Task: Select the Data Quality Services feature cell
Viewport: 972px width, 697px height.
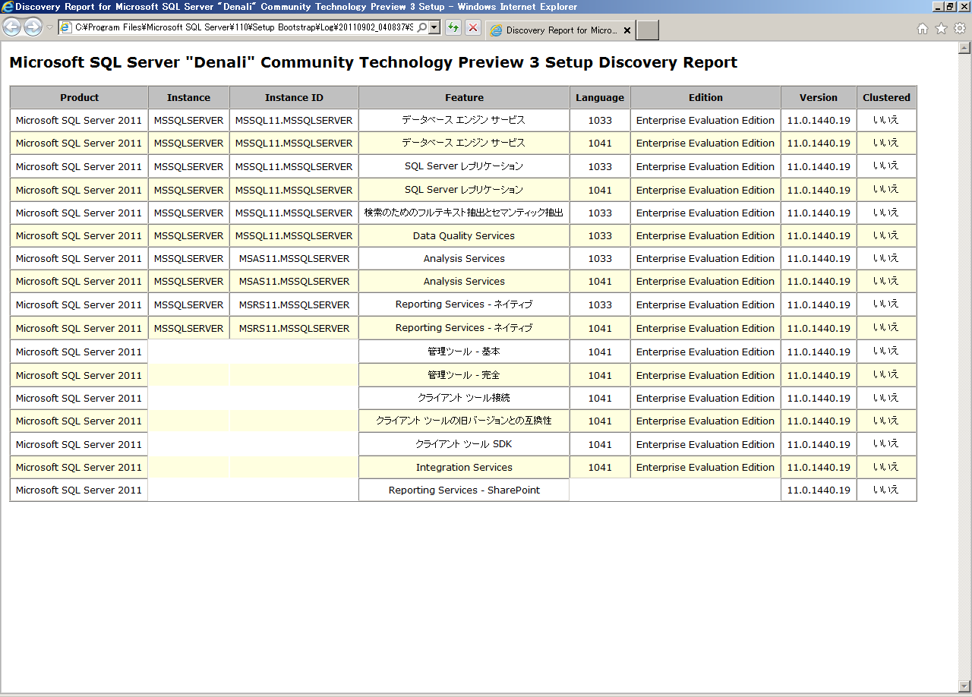Action: click(464, 235)
